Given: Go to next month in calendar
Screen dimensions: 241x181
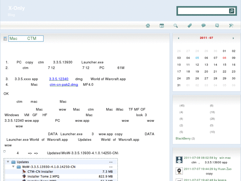Looking at the screenshot, I should pyautogui.click(x=233, y=38).
